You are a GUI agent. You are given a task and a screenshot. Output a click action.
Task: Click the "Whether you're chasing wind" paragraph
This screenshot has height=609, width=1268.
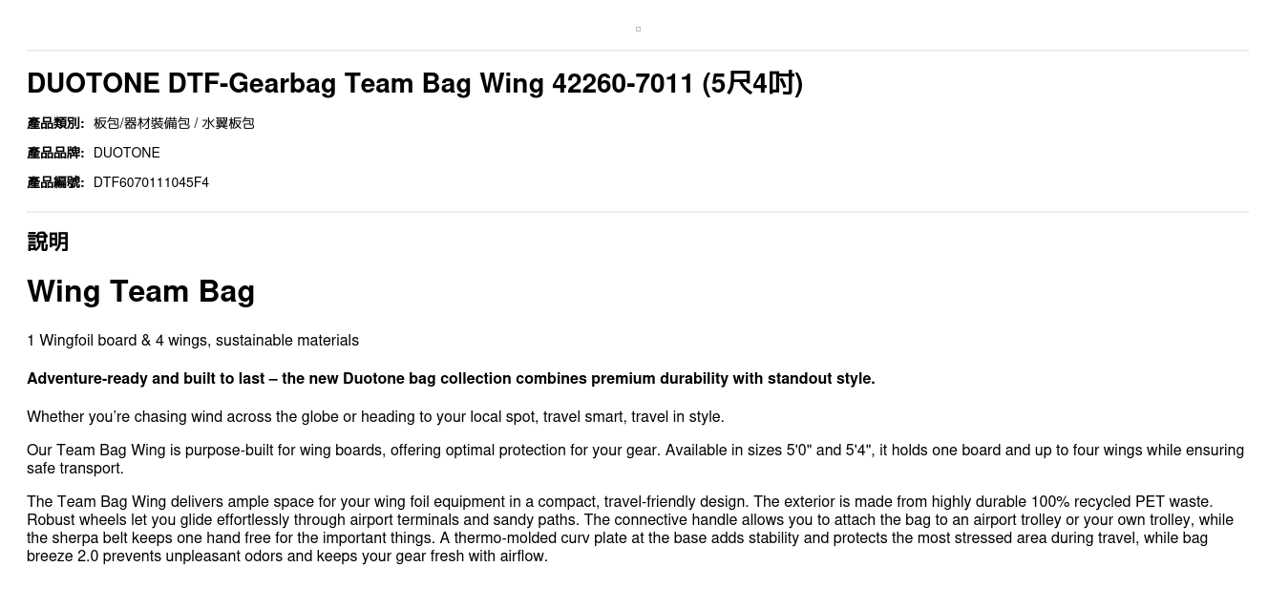375,417
